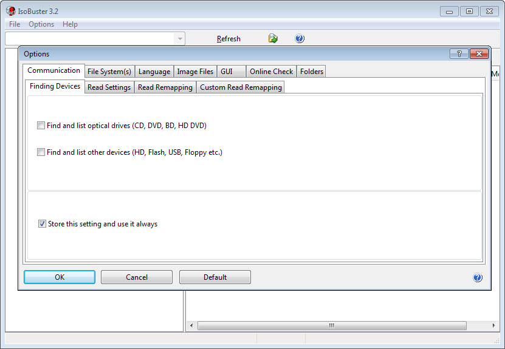
Task: Click the Options dialog title bar question mark button
Action: click(x=459, y=54)
